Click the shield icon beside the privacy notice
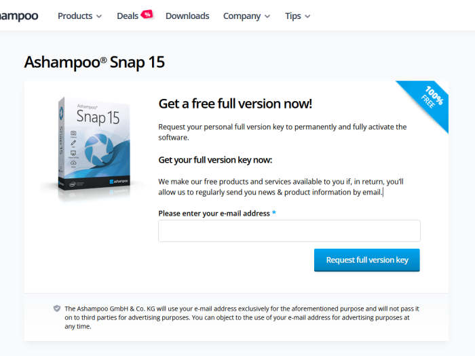Viewport: 475px width, 356px height. 56,309
